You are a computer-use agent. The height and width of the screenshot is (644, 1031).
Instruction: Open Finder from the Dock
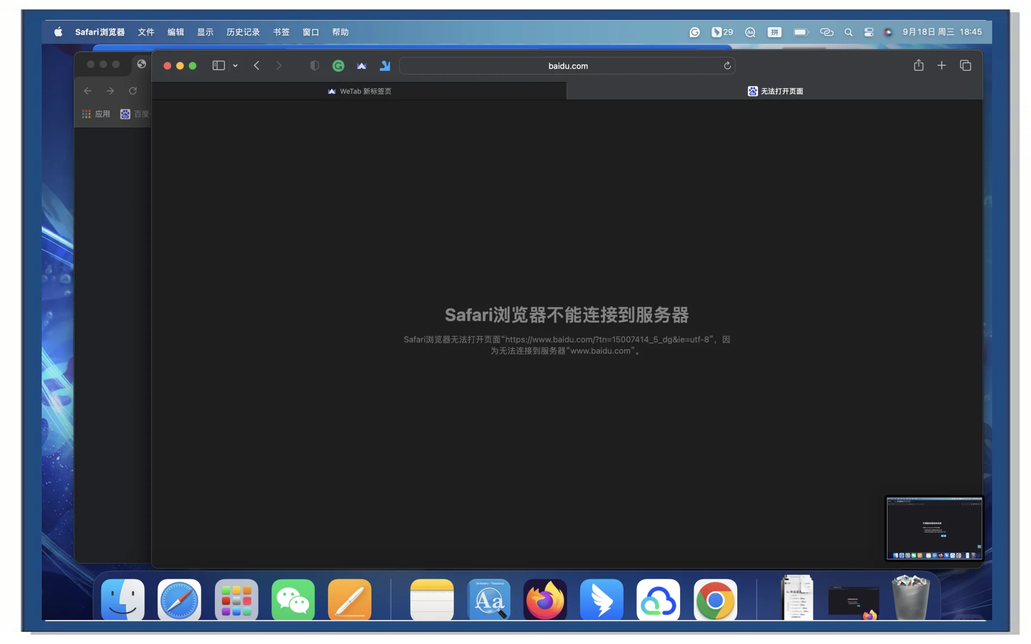123,599
